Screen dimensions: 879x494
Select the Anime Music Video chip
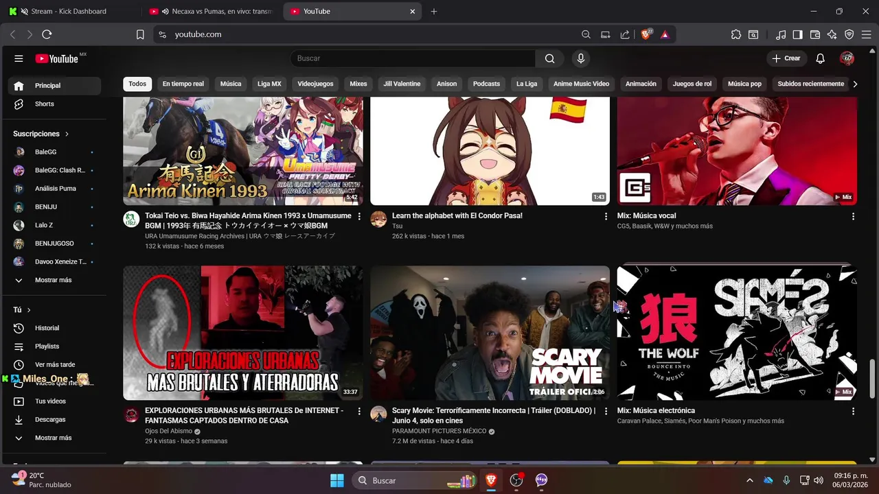581,84
